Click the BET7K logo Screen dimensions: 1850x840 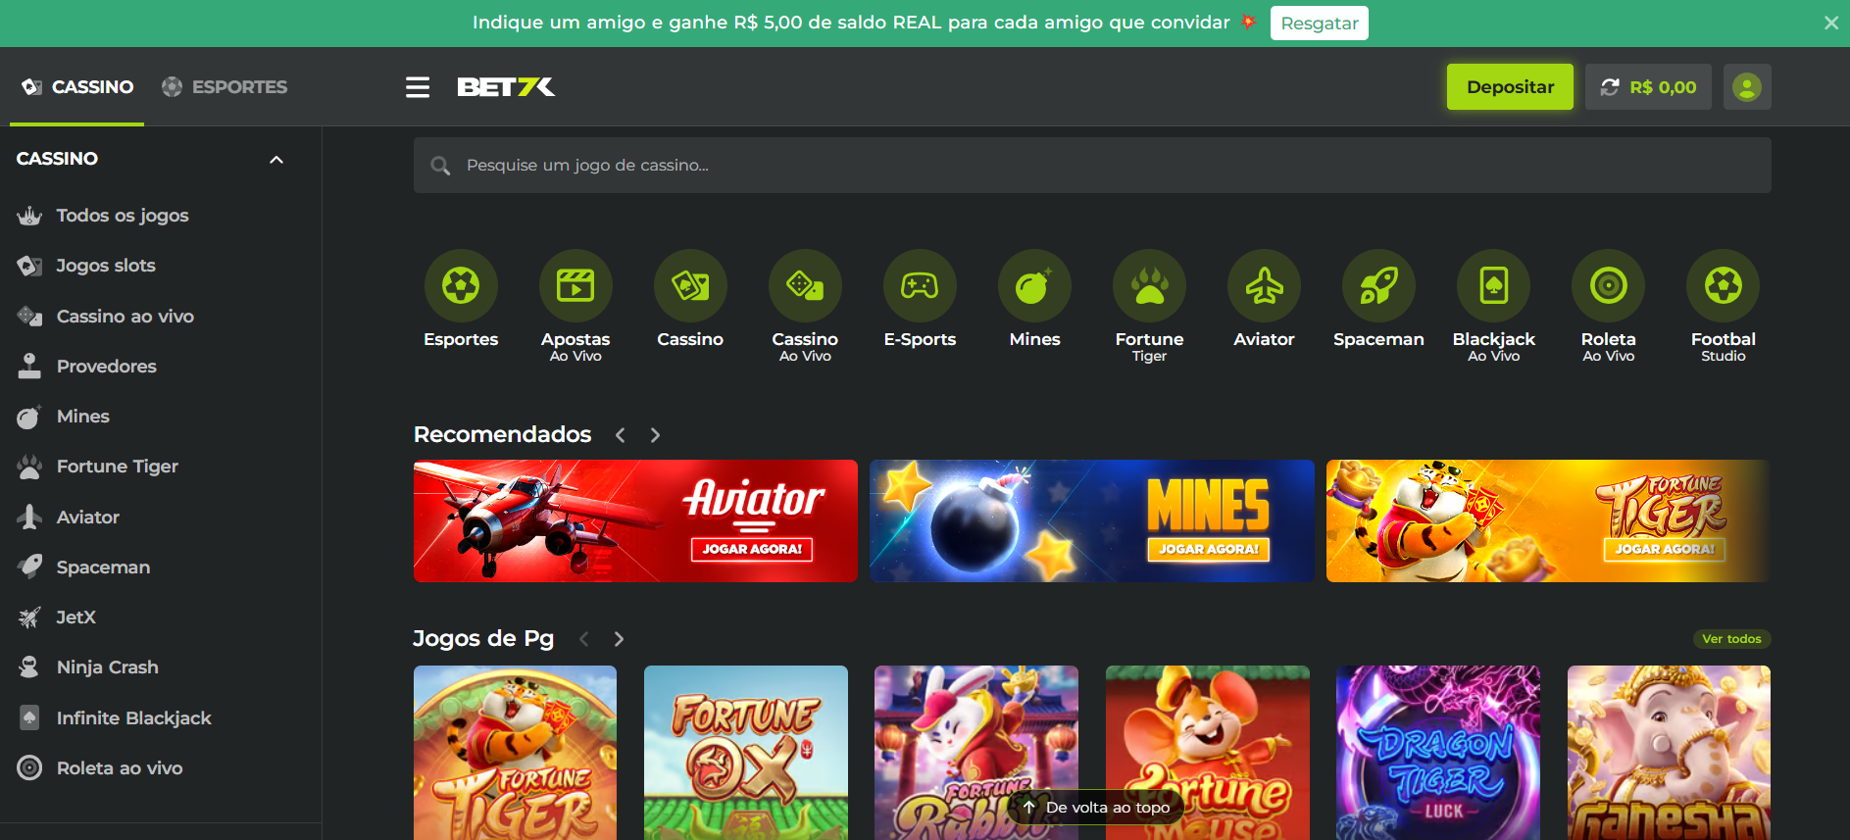coord(506,87)
